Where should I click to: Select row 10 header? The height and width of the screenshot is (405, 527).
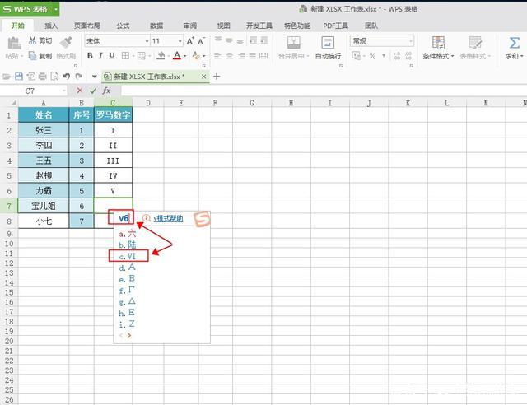9,244
